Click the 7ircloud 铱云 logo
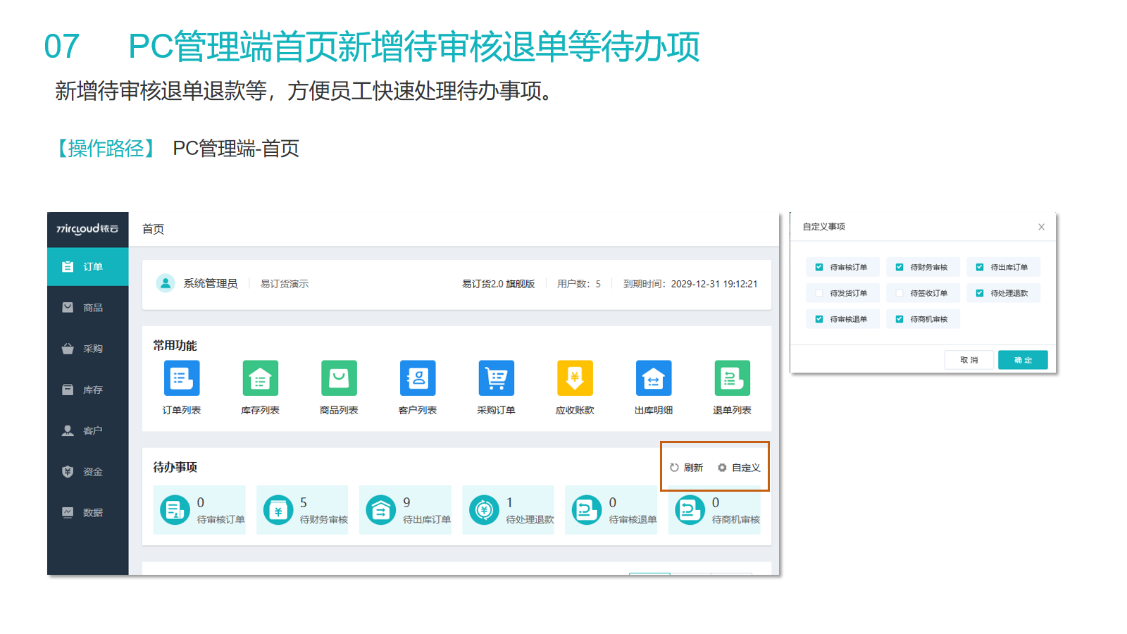Image resolution: width=1127 pixels, height=634 pixels. coord(87,229)
